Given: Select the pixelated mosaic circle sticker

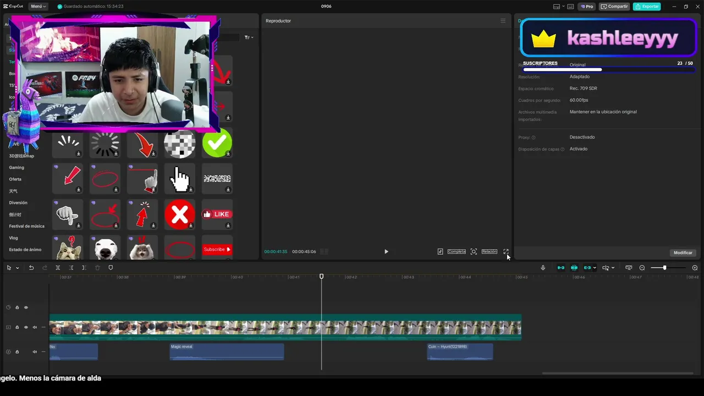Looking at the screenshot, I should click(x=179, y=144).
